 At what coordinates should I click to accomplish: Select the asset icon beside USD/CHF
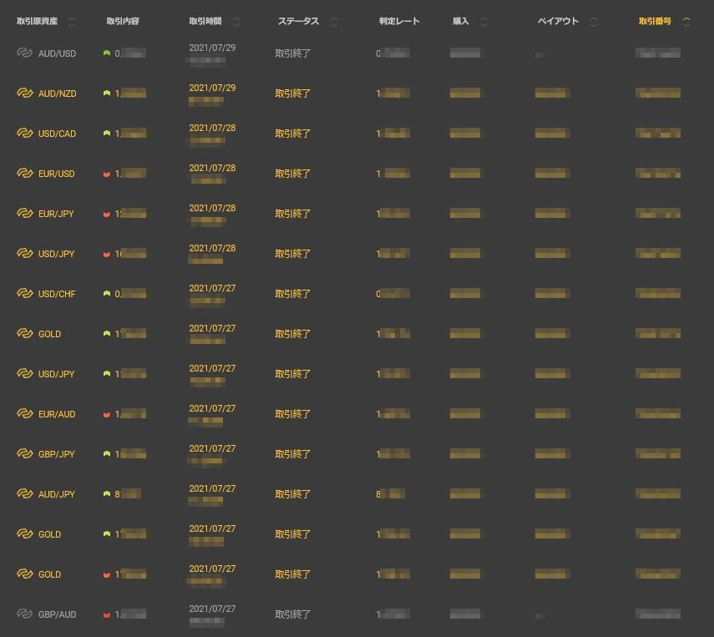tap(24, 294)
